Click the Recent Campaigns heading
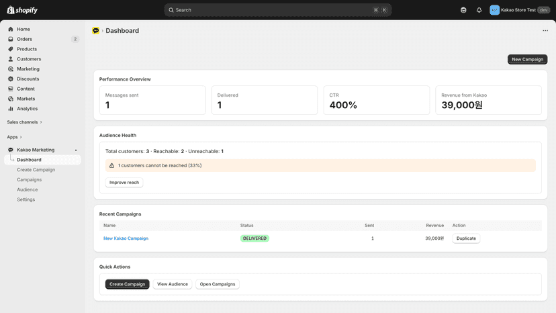The height and width of the screenshot is (313, 556). point(120,214)
